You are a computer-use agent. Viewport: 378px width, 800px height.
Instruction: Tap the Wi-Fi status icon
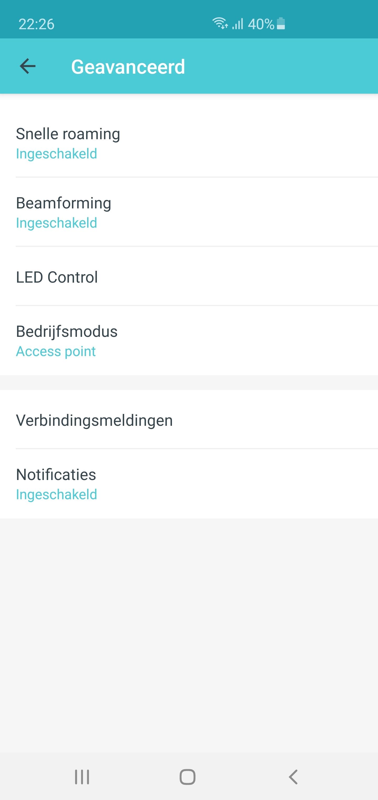pos(220,24)
